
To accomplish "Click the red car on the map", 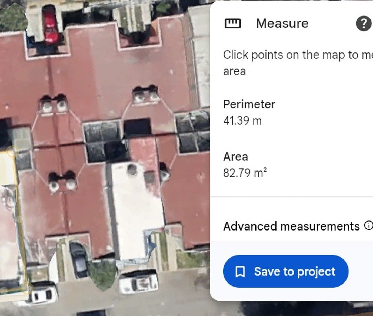I will 50,25.
